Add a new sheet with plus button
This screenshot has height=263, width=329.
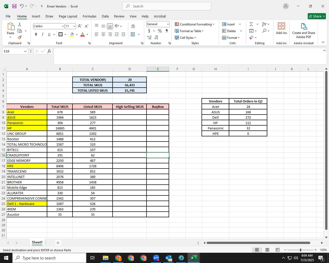[58, 243]
